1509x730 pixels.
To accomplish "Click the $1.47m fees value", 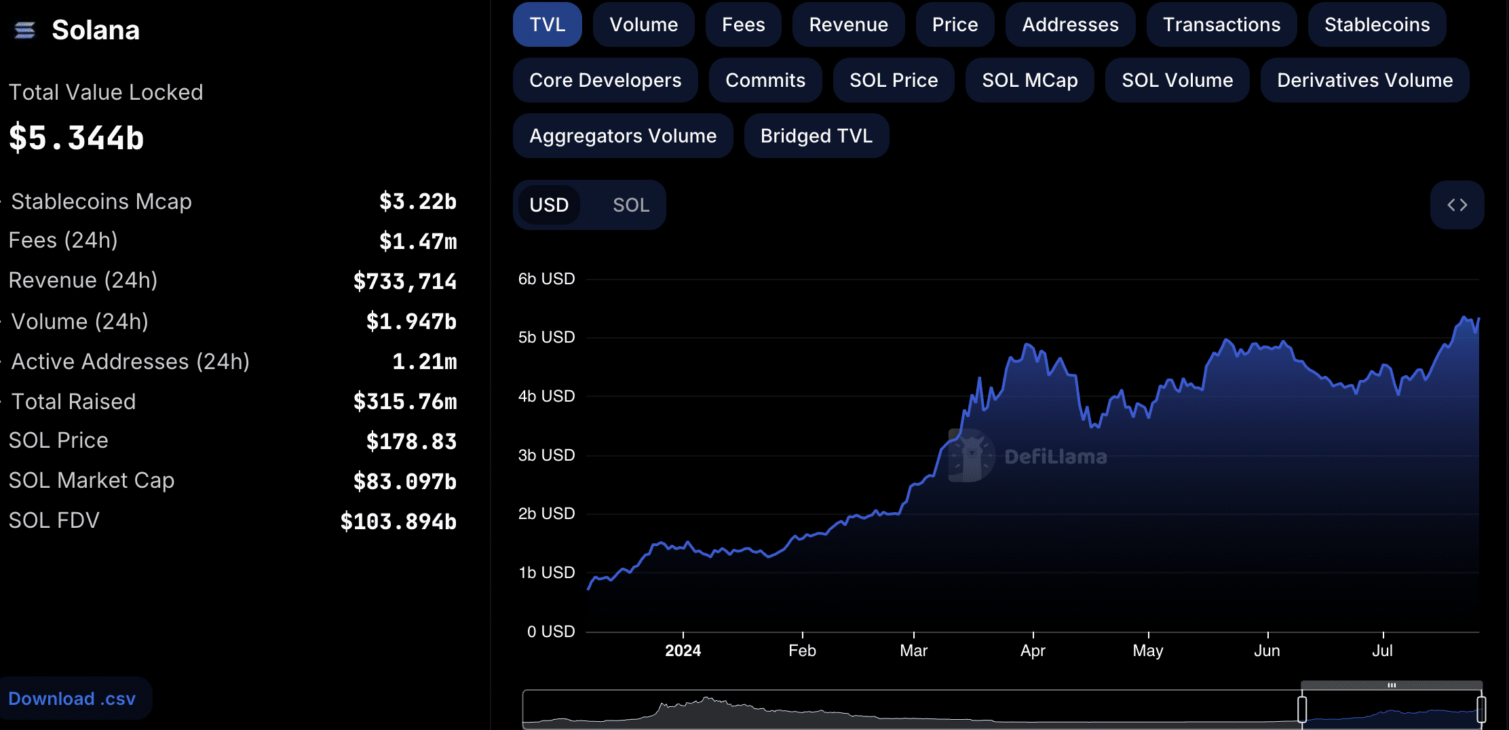I will click(418, 242).
